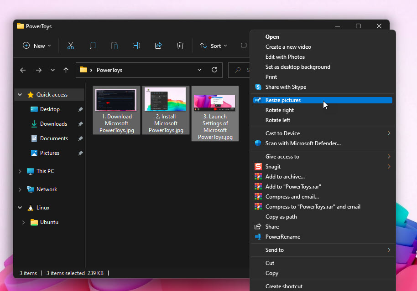
Task: Choose Copy from the context menu
Action: 323,273
